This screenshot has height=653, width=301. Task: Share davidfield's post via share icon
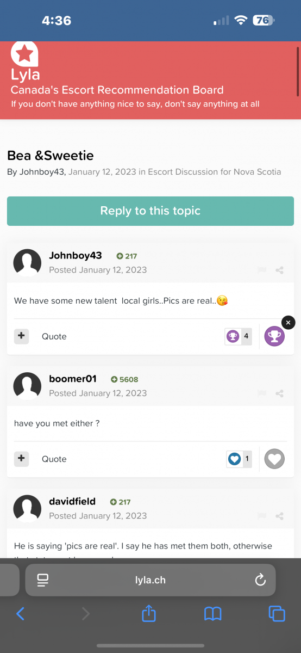click(x=279, y=516)
